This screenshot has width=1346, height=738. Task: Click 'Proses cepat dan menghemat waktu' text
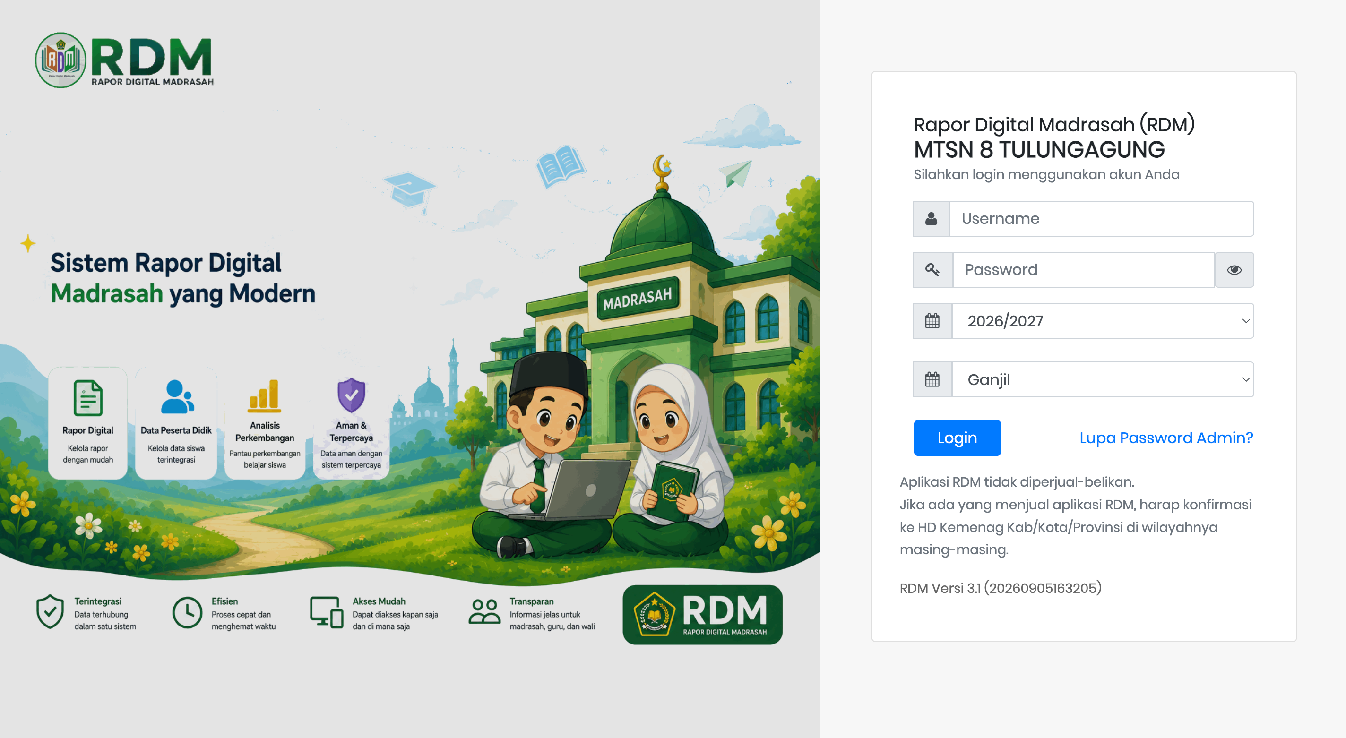coord(243,620)
